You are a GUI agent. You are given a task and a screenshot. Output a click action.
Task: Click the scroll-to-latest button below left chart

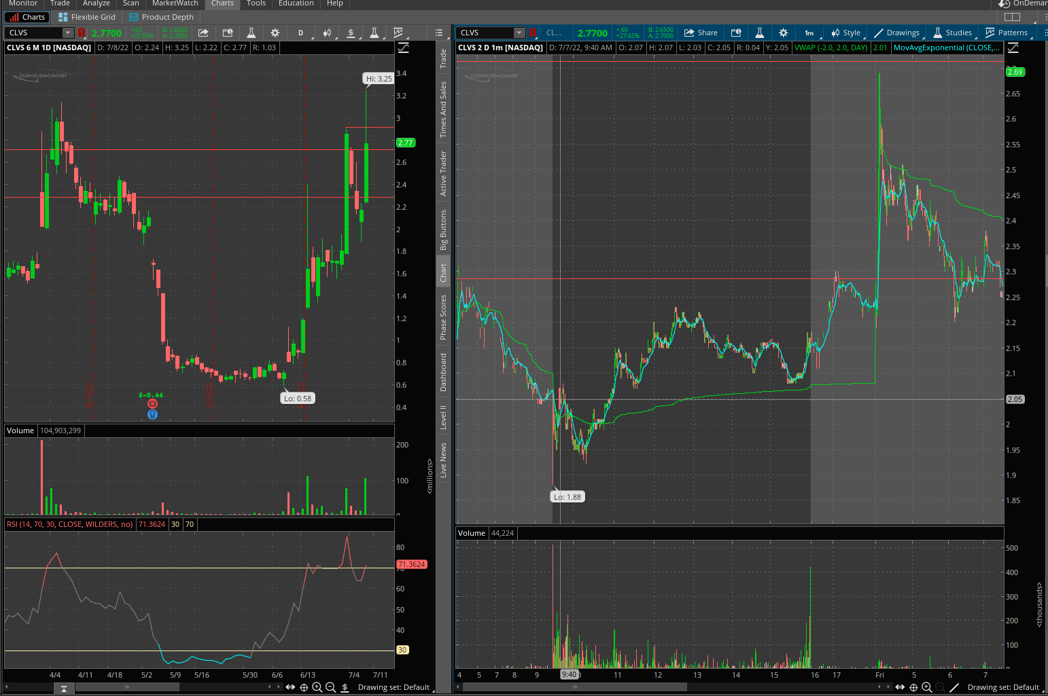pos(64,688)
